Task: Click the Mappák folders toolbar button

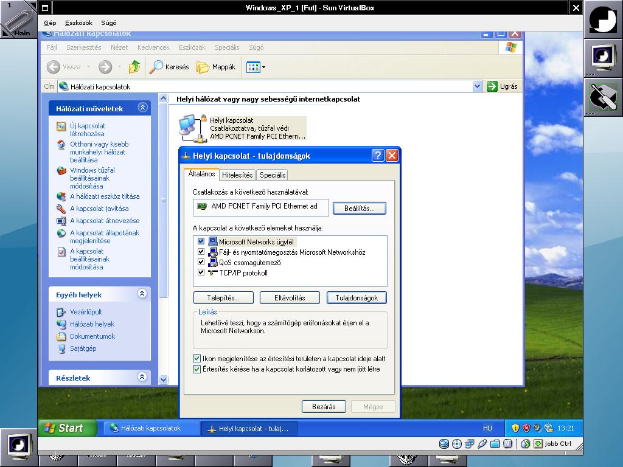Action: 216,67
